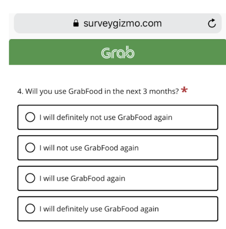Viewport: 226px width, 229px height.
Task: Click label 'I will not use GrabFood again'
Action: 89,148
